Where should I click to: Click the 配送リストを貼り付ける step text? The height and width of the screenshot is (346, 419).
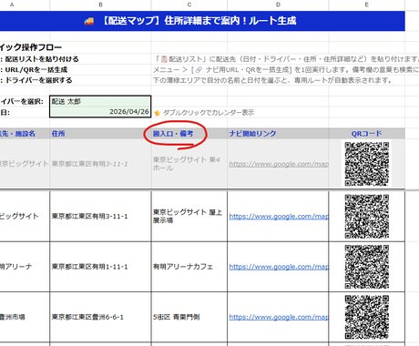[x=42, y=59]
